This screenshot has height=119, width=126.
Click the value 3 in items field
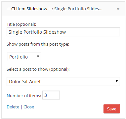(x=46, y=95)
